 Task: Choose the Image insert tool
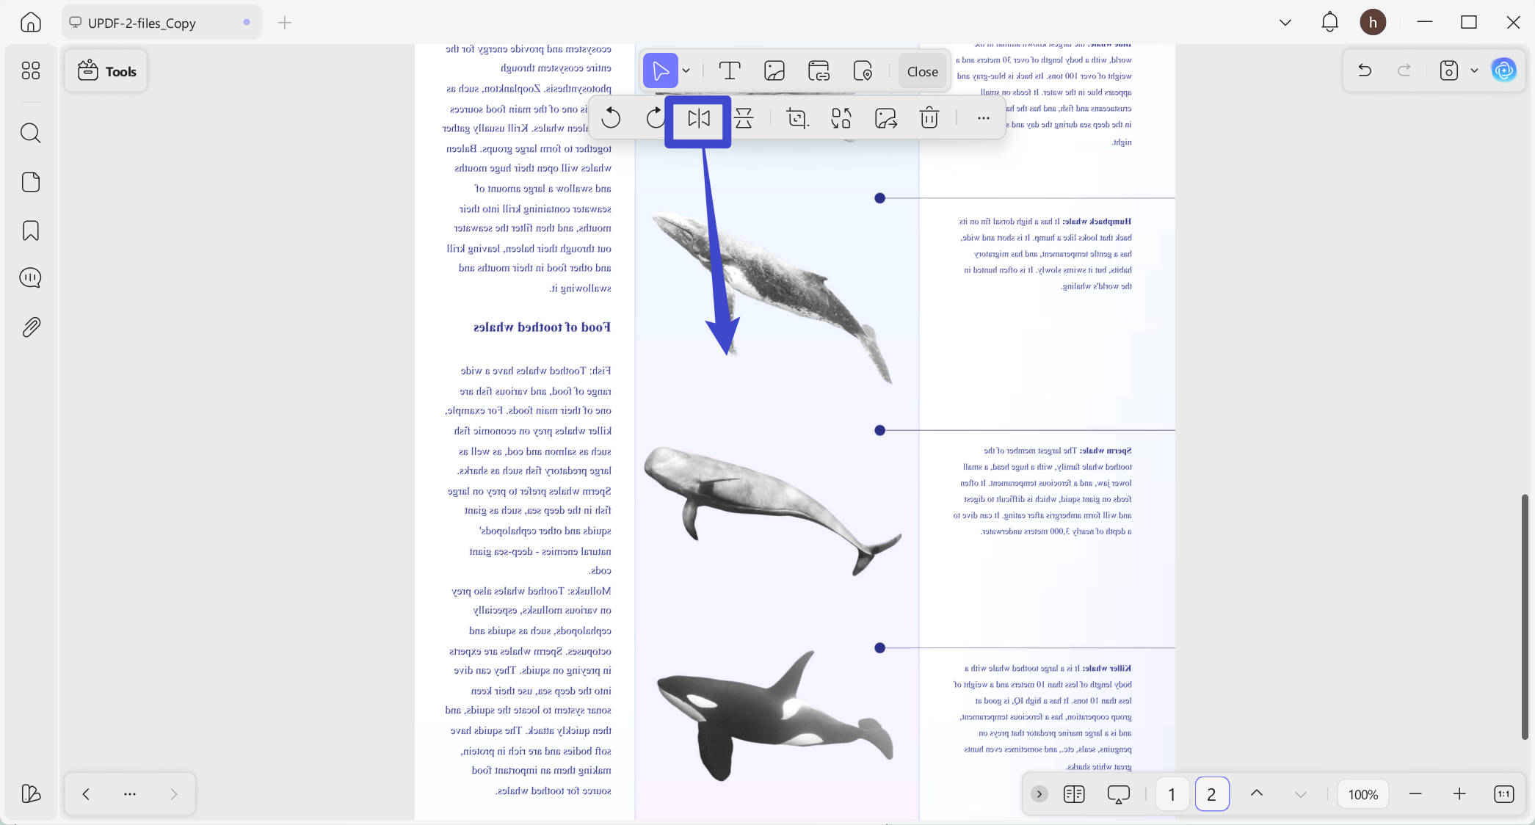(x=774, y=71)
